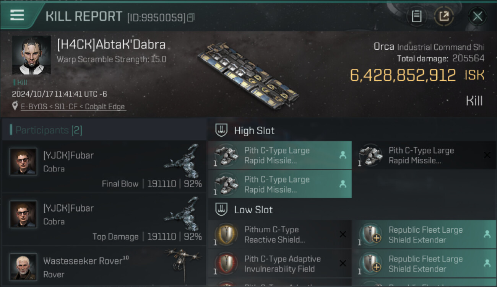The image size is (497, 287).
Task: Open the hamburger menu button
Action: pos(17,15)
